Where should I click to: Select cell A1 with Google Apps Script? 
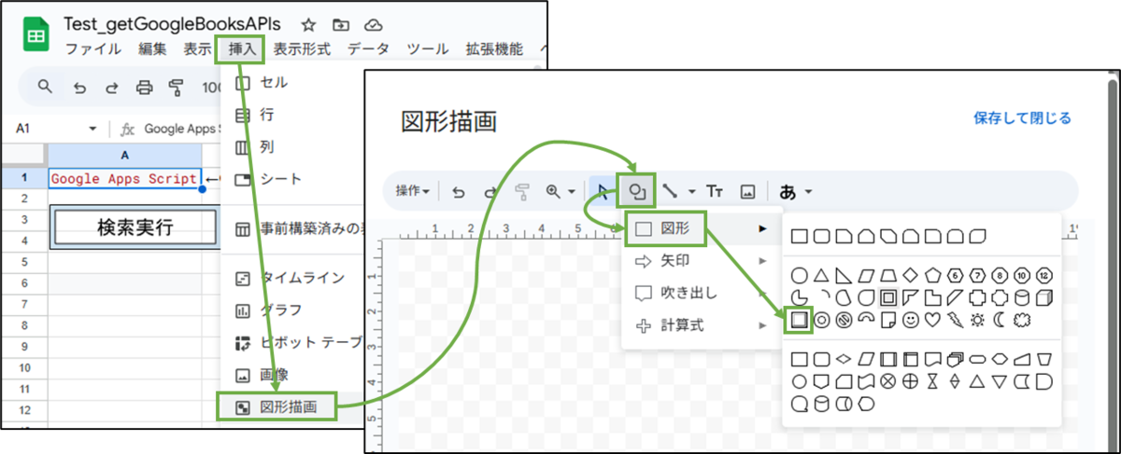[x=125, y=178]
